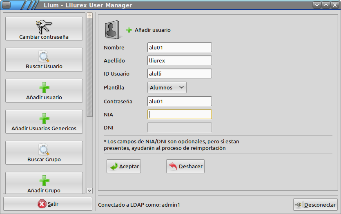Screen dimensions: 341x214
Task: Open the Plantilla dropdown showing Alumnos
Action: pos(167,87)
